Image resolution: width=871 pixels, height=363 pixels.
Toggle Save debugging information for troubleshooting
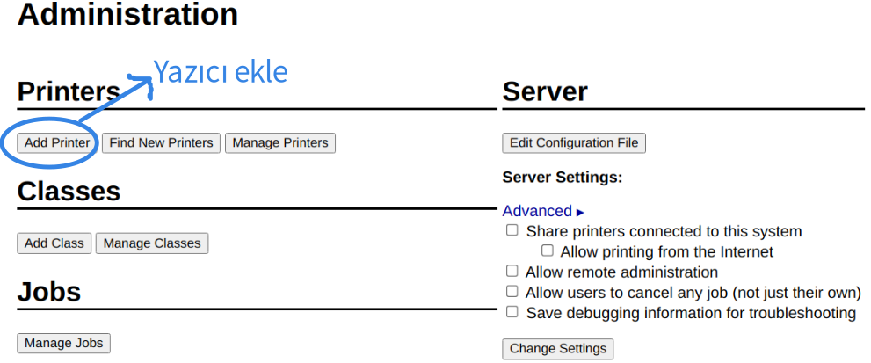coord(512,312)
